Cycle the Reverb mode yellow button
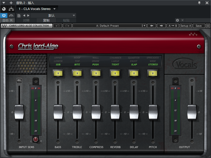Image resolution: width=211 pixels, height=158 pixels. click(x=115, y=74)
